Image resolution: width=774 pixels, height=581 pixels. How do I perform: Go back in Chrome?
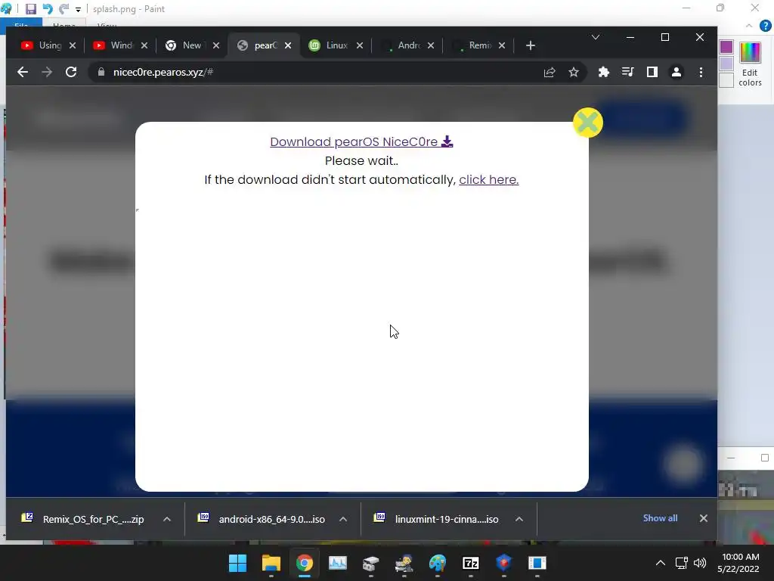pyautogui.click(x=22, y=72)
